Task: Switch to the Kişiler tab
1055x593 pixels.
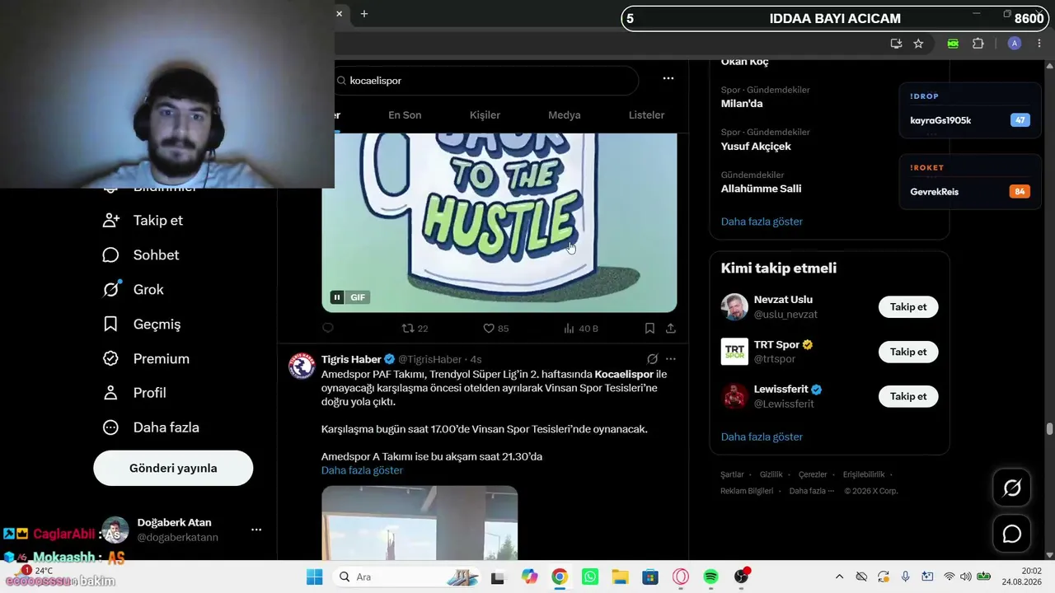Action: tap(485, 115)
